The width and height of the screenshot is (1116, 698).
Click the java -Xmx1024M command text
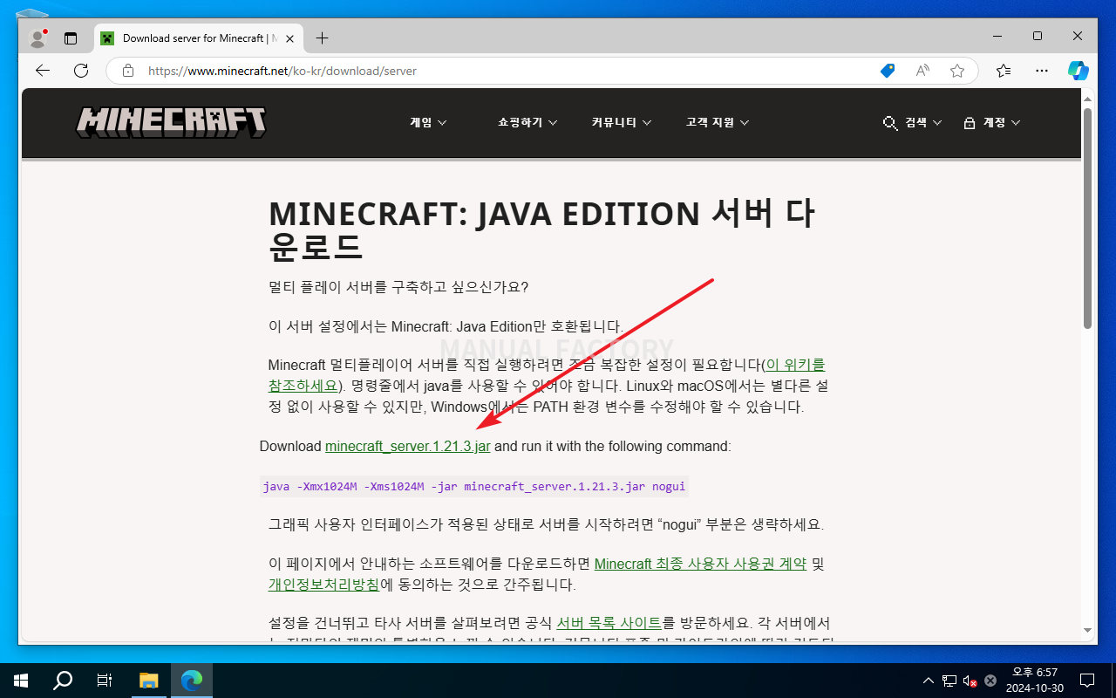tap(474, 486)
